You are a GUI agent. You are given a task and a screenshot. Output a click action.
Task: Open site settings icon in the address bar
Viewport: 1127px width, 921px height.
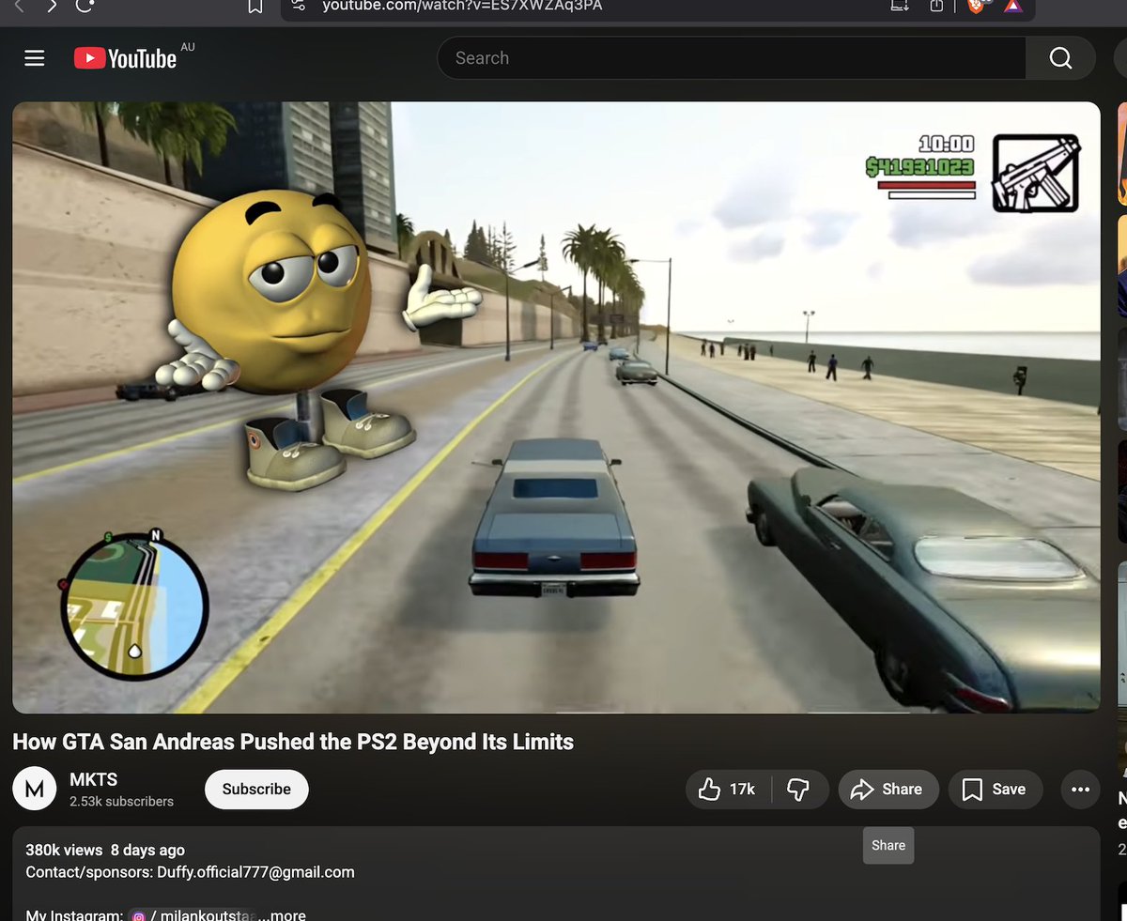(298, 6)
